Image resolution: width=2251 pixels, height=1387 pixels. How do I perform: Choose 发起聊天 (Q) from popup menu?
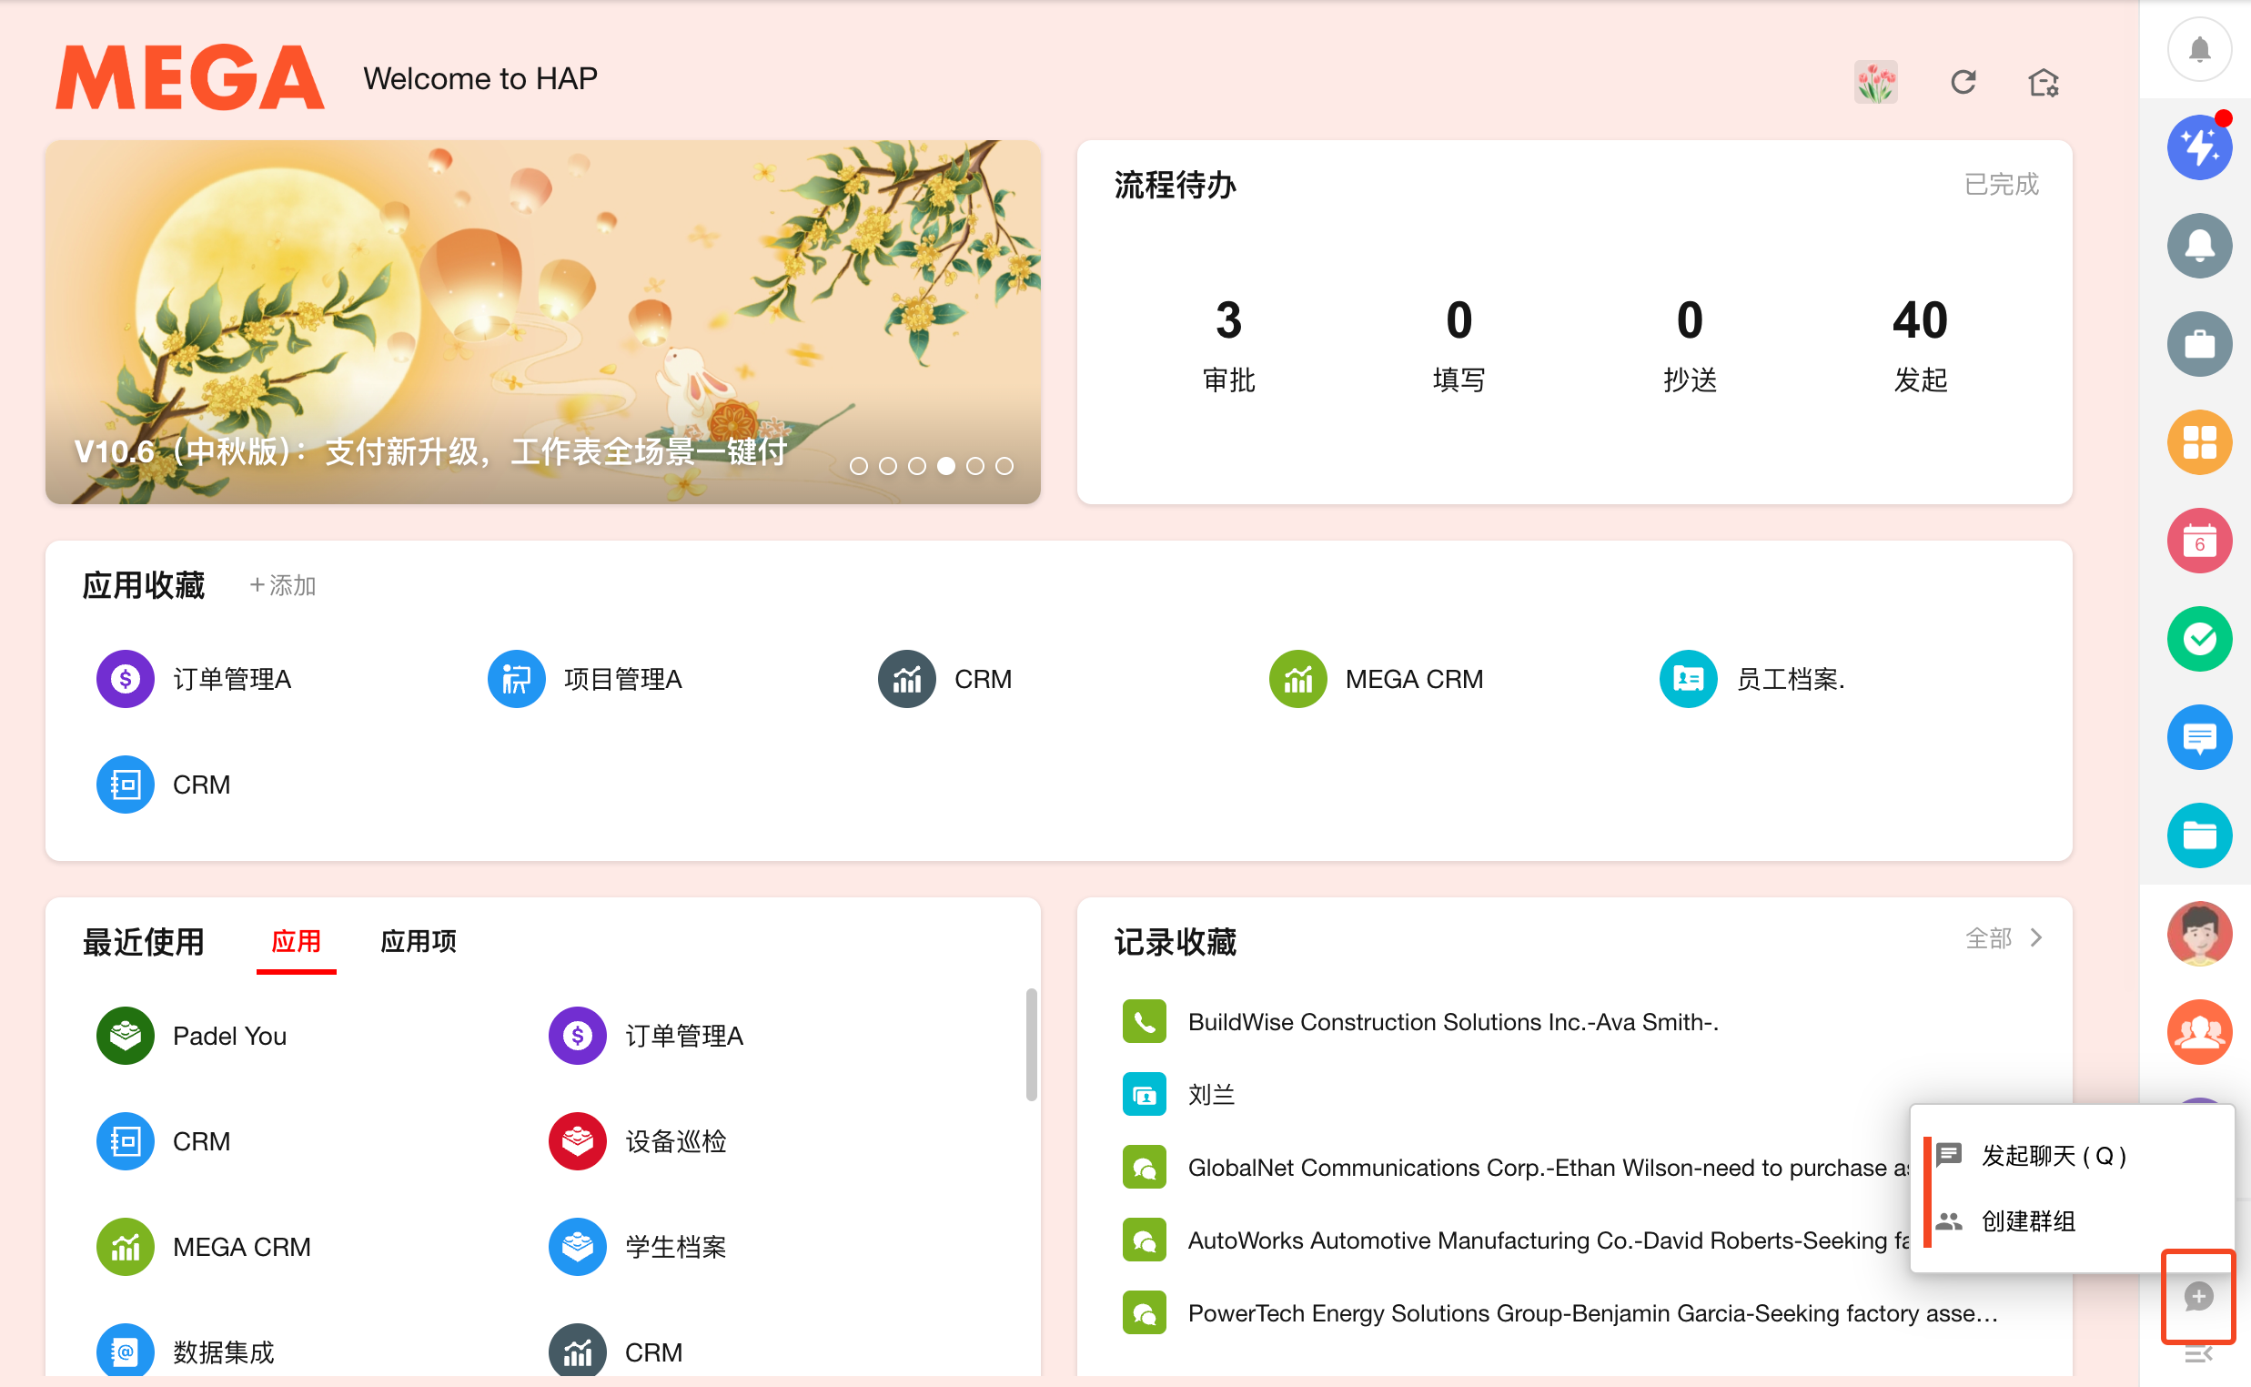(2052, 1156)
